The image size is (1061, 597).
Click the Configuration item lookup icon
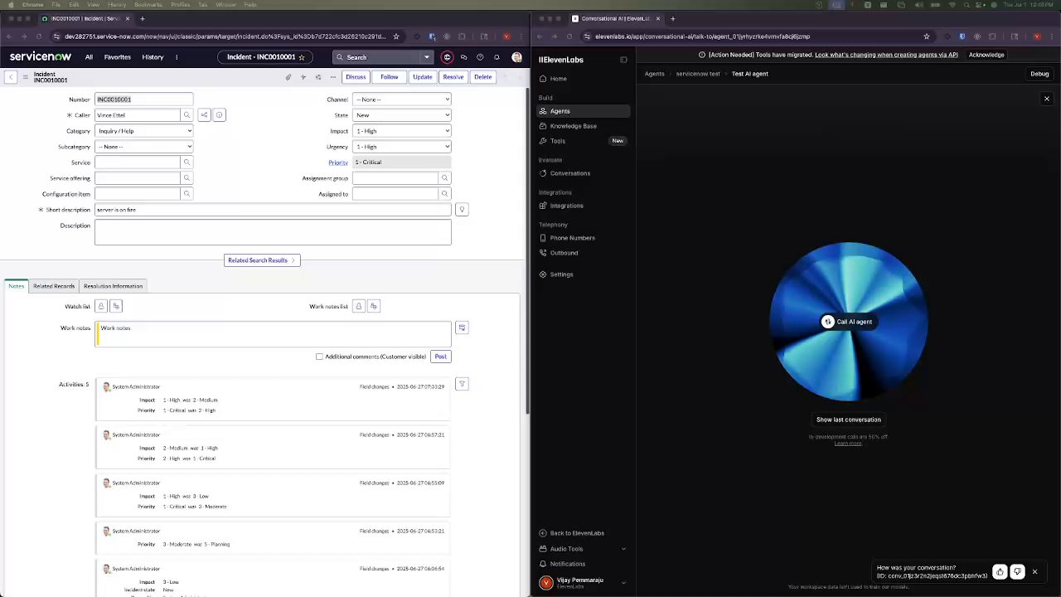tap(187, 194)
